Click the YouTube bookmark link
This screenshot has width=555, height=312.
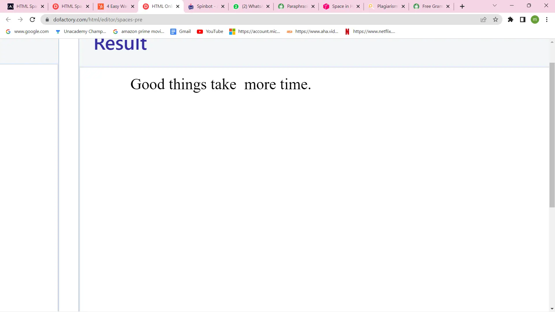point(214,31)
